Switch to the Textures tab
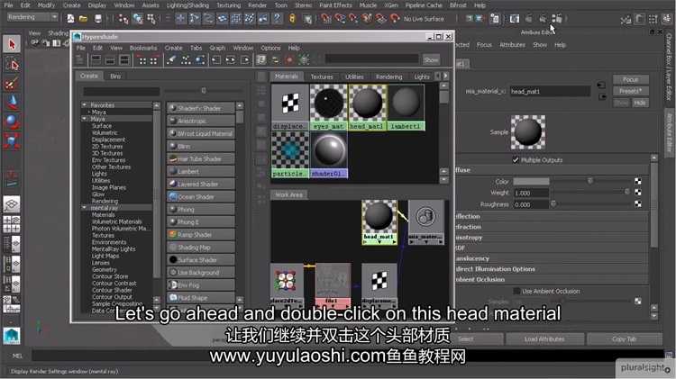 point(322,77)
